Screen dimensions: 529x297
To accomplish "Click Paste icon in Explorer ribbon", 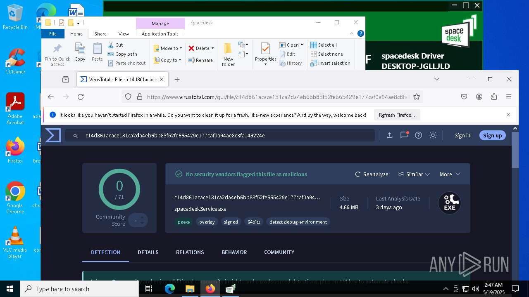I will click(97, 52).
